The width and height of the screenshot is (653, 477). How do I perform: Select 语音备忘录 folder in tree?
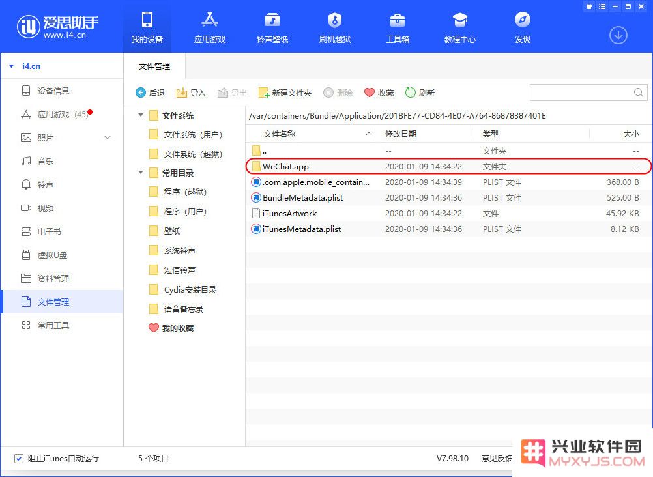(176, 309)
